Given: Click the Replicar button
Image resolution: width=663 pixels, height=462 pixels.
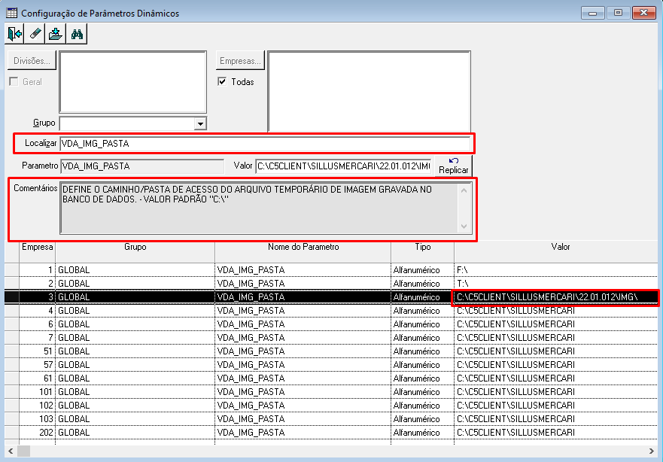Looking at the screenshot, I should tap(453, 166).
